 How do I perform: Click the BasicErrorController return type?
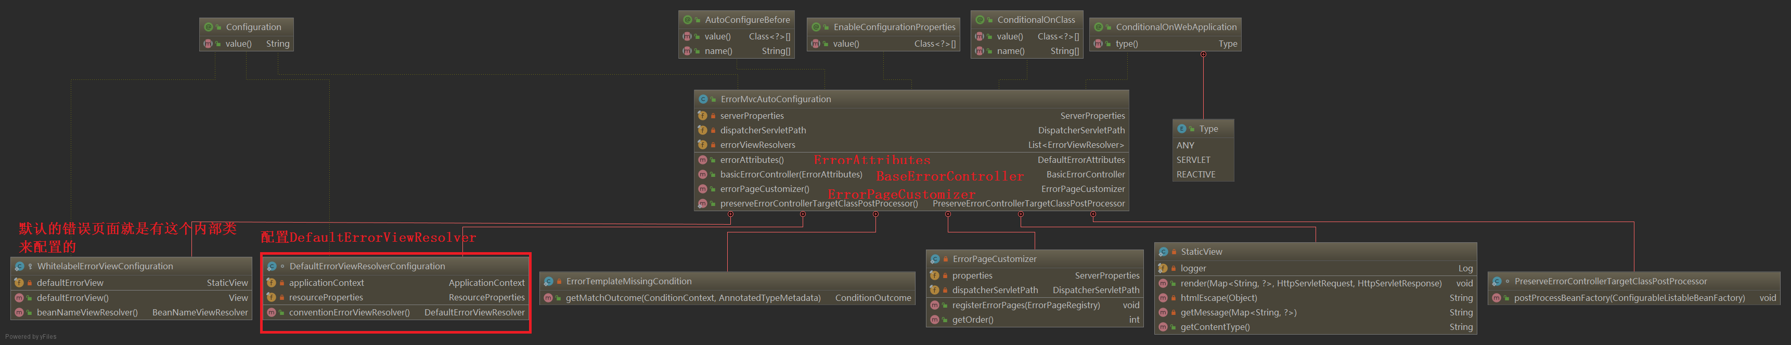[x=1085, y=175]
